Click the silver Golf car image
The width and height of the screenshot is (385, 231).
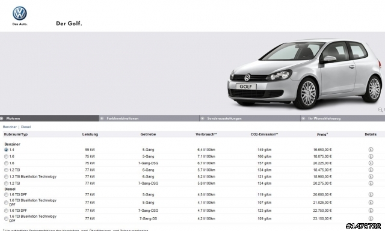[304, 73]
